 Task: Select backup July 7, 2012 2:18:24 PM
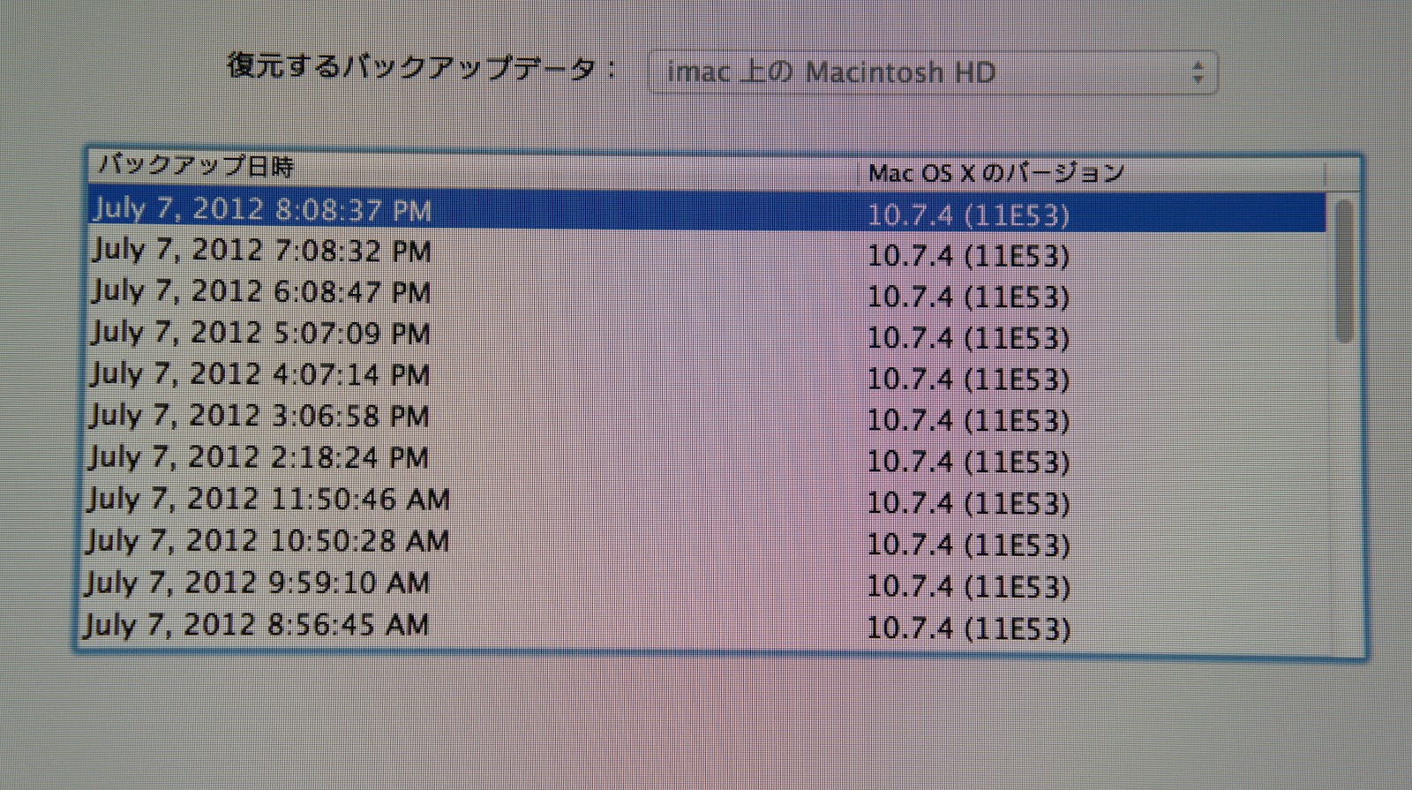pos(706,460)
